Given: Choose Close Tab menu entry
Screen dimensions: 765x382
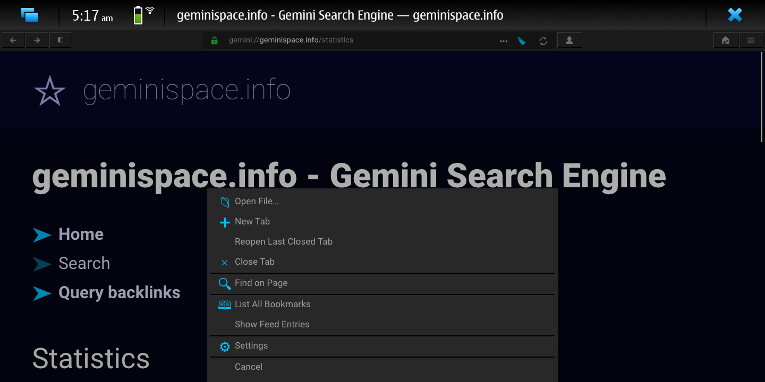Looking at the screenshot, I should point(254,262).
